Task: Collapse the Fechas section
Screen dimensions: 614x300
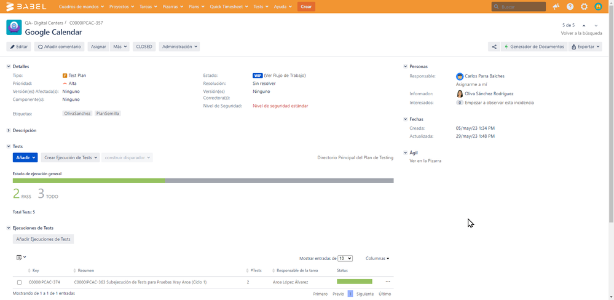Action: click(x=406, y=119)
